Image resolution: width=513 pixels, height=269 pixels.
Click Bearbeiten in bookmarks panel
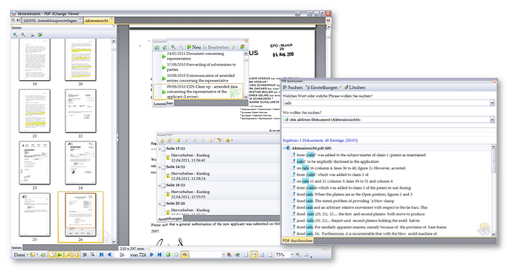216,47
